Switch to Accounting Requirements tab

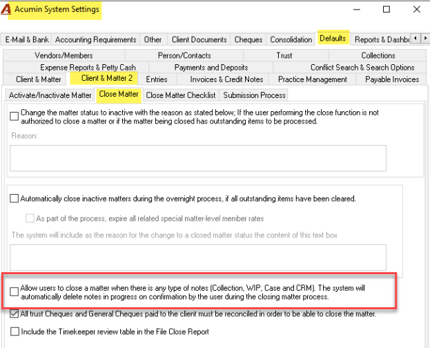pos(96,39)
